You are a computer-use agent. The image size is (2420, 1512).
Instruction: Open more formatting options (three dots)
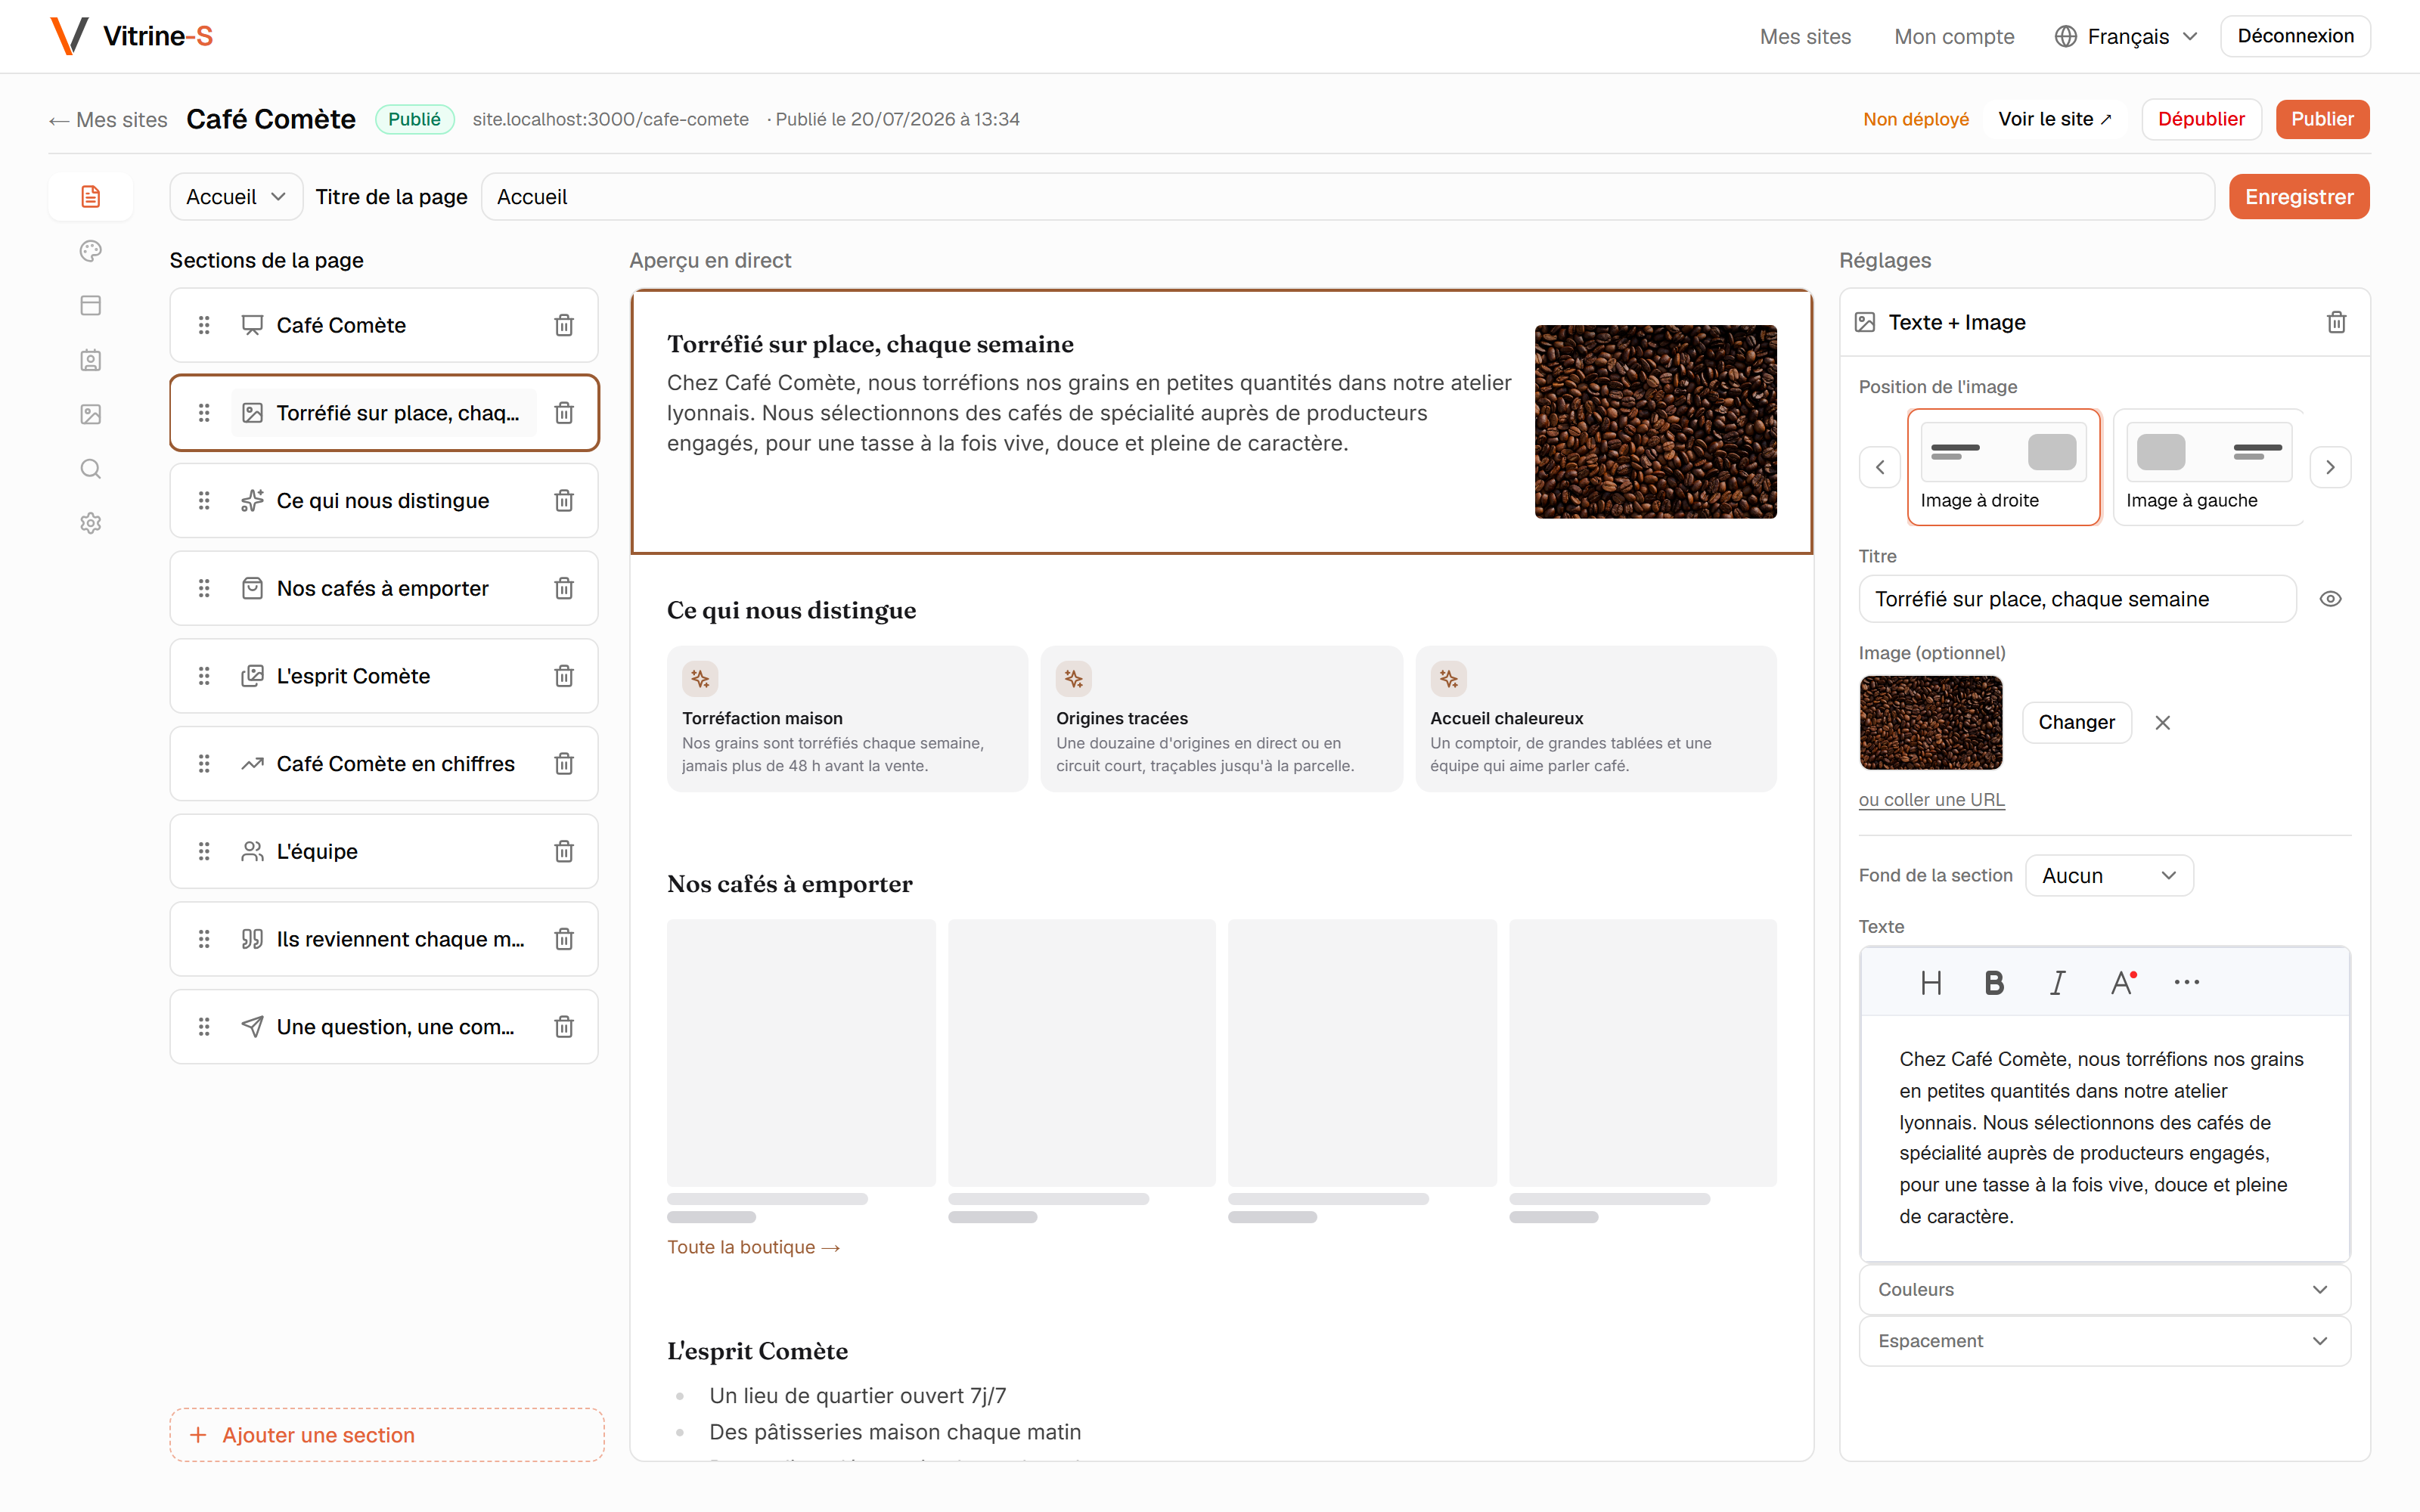(x=2186, y=983)
